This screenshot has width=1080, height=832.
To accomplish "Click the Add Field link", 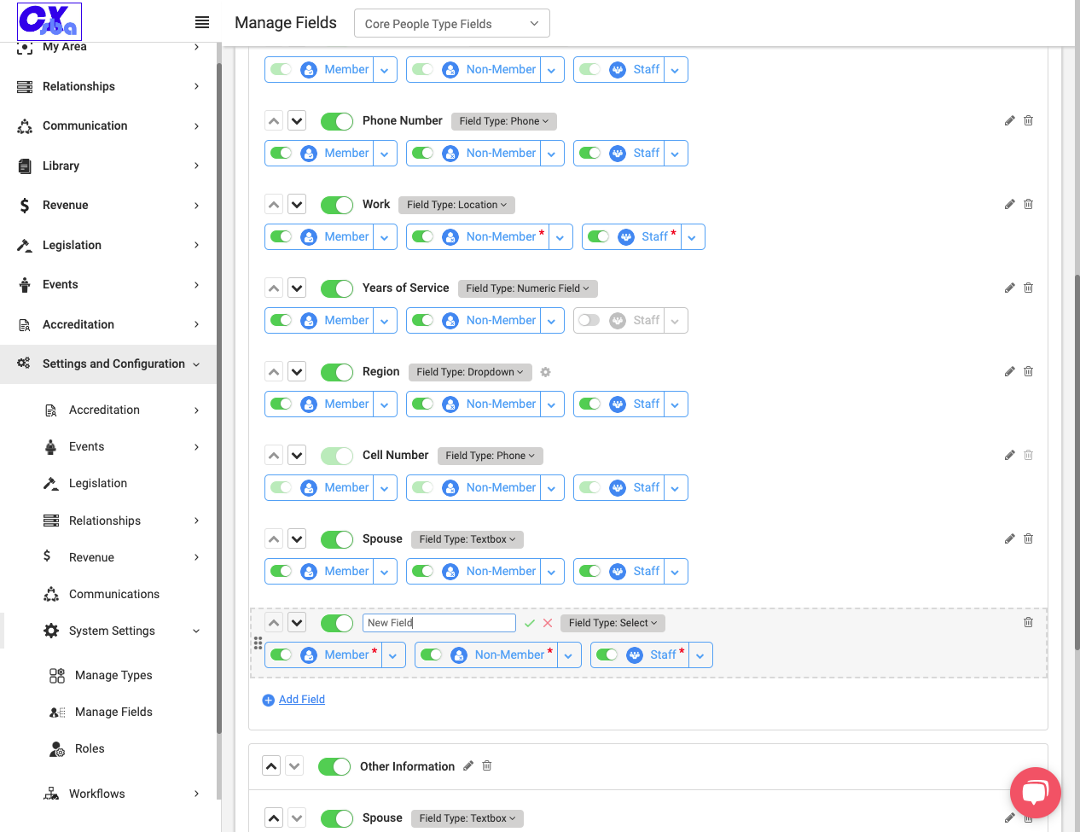I will tap(302, 700).
